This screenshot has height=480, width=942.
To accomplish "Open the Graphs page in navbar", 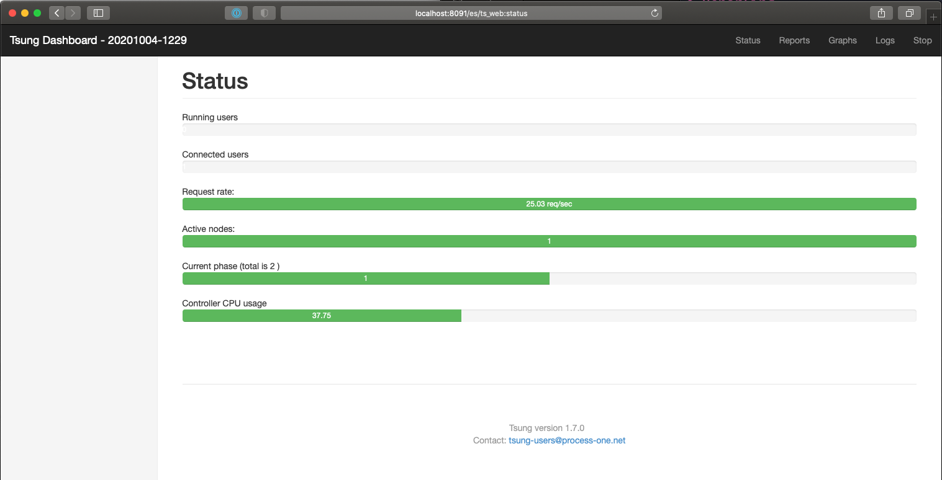I will coord(843,40).
